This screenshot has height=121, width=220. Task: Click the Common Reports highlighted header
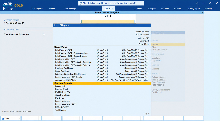(x=102, y=83)
